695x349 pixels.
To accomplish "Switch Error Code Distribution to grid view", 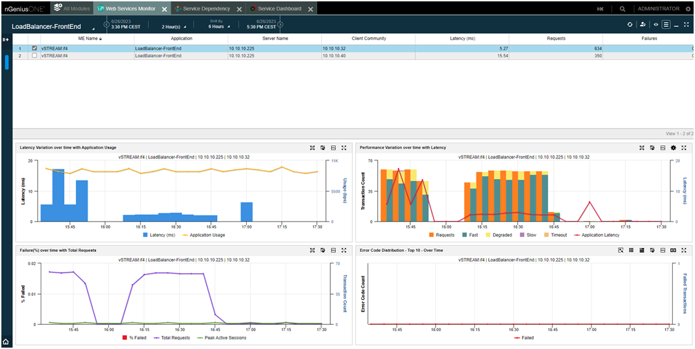I will tap(631, 251).
